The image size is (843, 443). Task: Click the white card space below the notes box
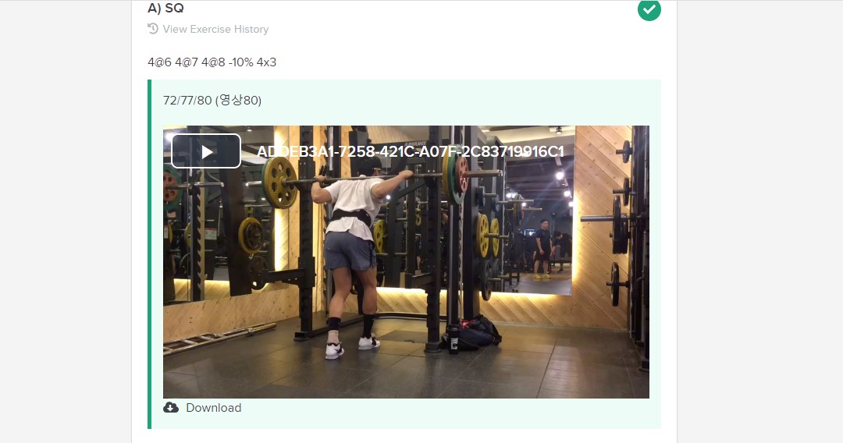[x=404, y=436]
